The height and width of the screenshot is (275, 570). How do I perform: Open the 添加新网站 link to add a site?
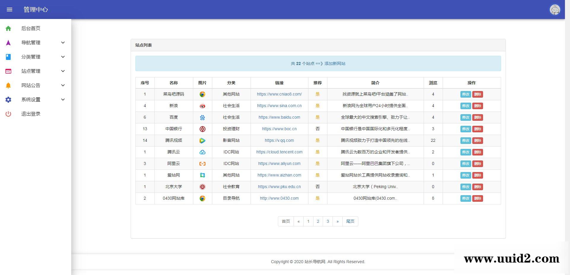tap(335, 63)
